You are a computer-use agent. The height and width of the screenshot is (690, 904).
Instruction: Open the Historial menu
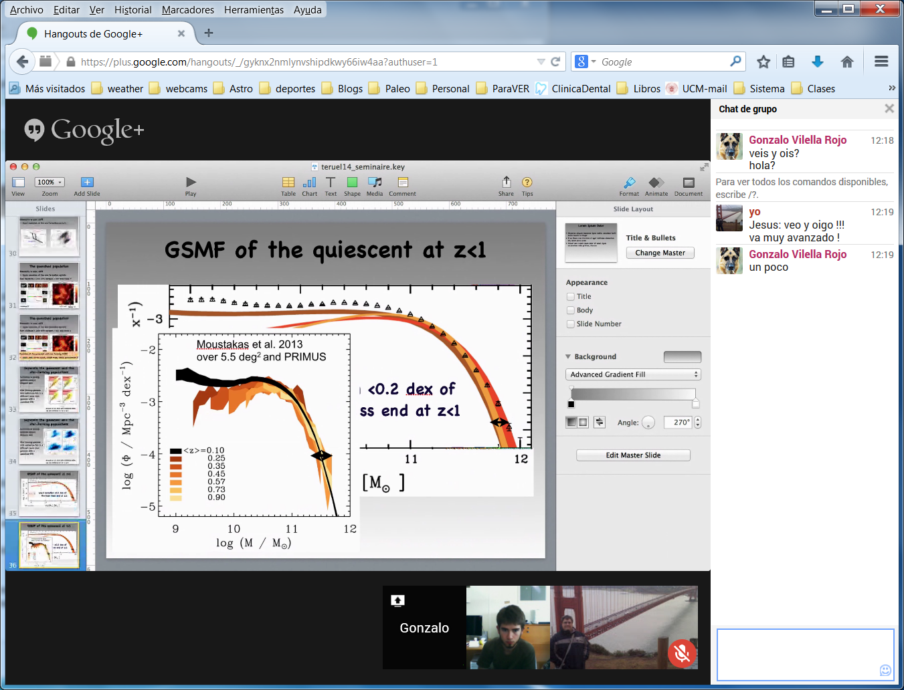pos(133,10)
